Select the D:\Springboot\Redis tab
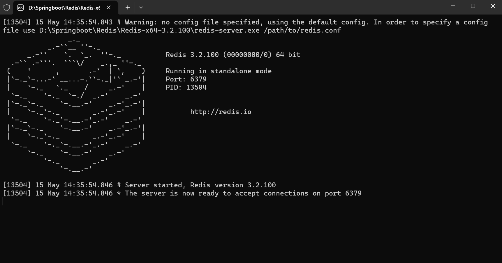 (66, 8)
